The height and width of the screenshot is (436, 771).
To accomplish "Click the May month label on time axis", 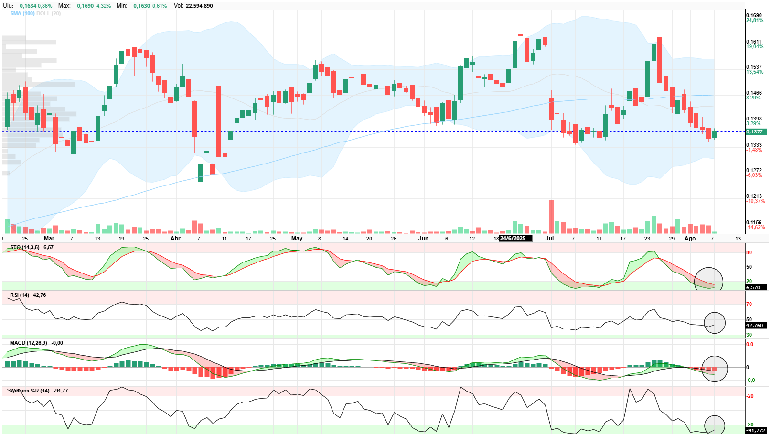I will (x=297, y=238).
